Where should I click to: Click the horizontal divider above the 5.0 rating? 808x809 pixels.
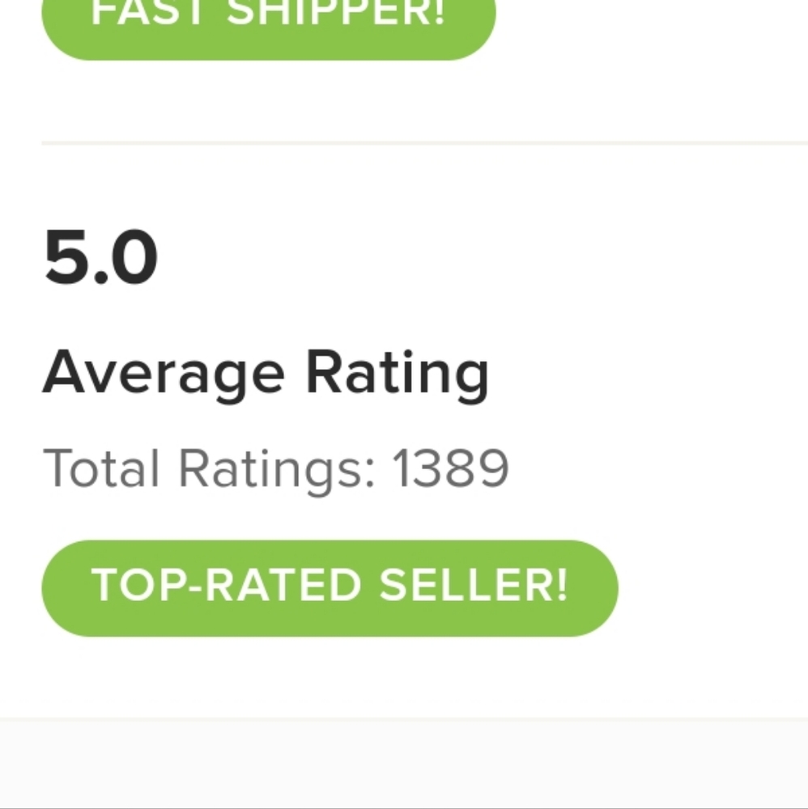pyautogui.click(x=424, y=143)
